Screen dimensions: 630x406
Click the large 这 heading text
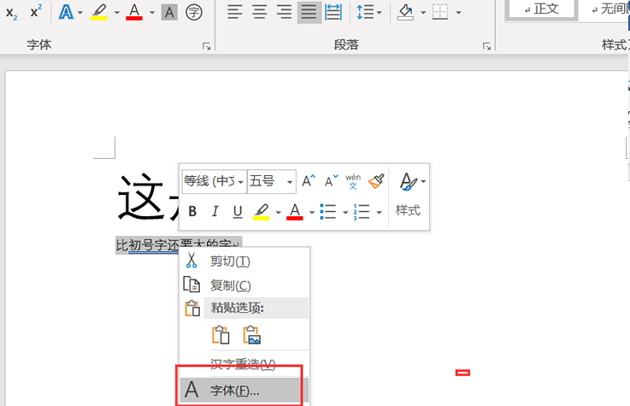tap(141, 198)
